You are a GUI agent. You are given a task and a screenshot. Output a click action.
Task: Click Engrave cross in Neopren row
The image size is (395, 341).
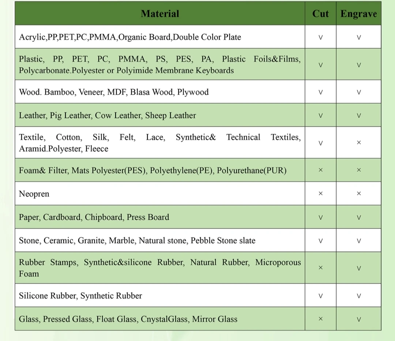tap(359, 193)
